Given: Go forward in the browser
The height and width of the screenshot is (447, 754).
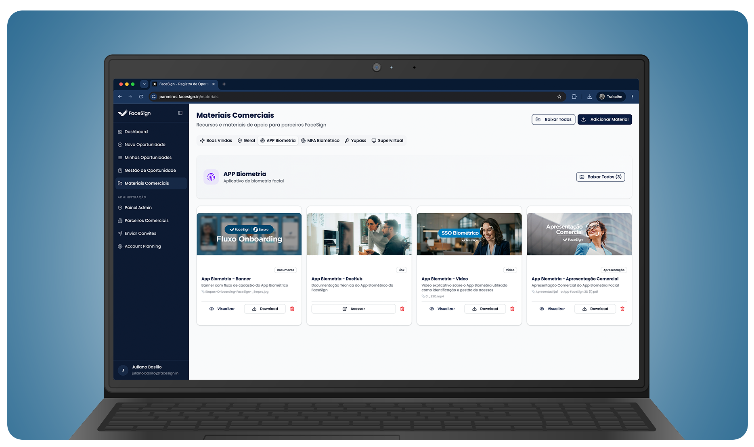Looking at the screenshot, I should pos(130,97).
